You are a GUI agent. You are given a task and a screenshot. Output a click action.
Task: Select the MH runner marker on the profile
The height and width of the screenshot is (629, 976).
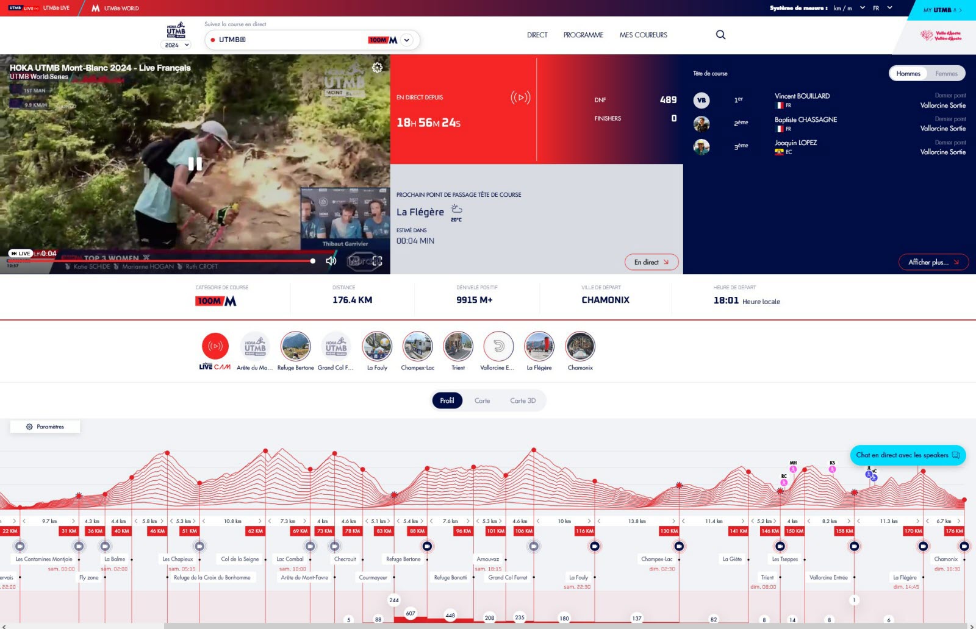(793, 469)
